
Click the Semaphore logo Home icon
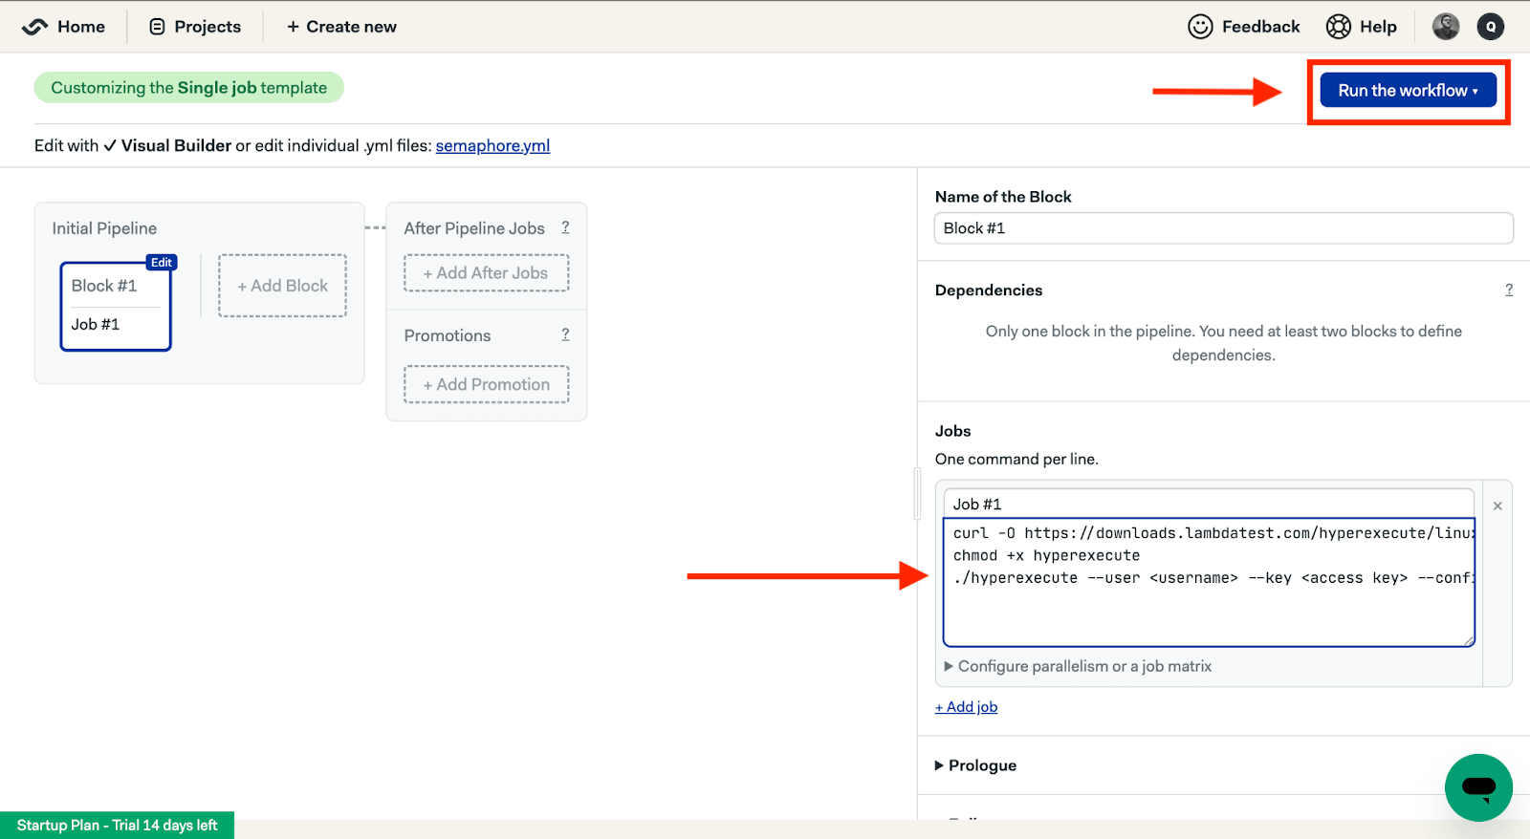[34, 27]
